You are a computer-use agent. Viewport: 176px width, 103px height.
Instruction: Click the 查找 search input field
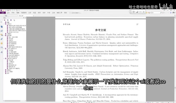click(155, 13)
